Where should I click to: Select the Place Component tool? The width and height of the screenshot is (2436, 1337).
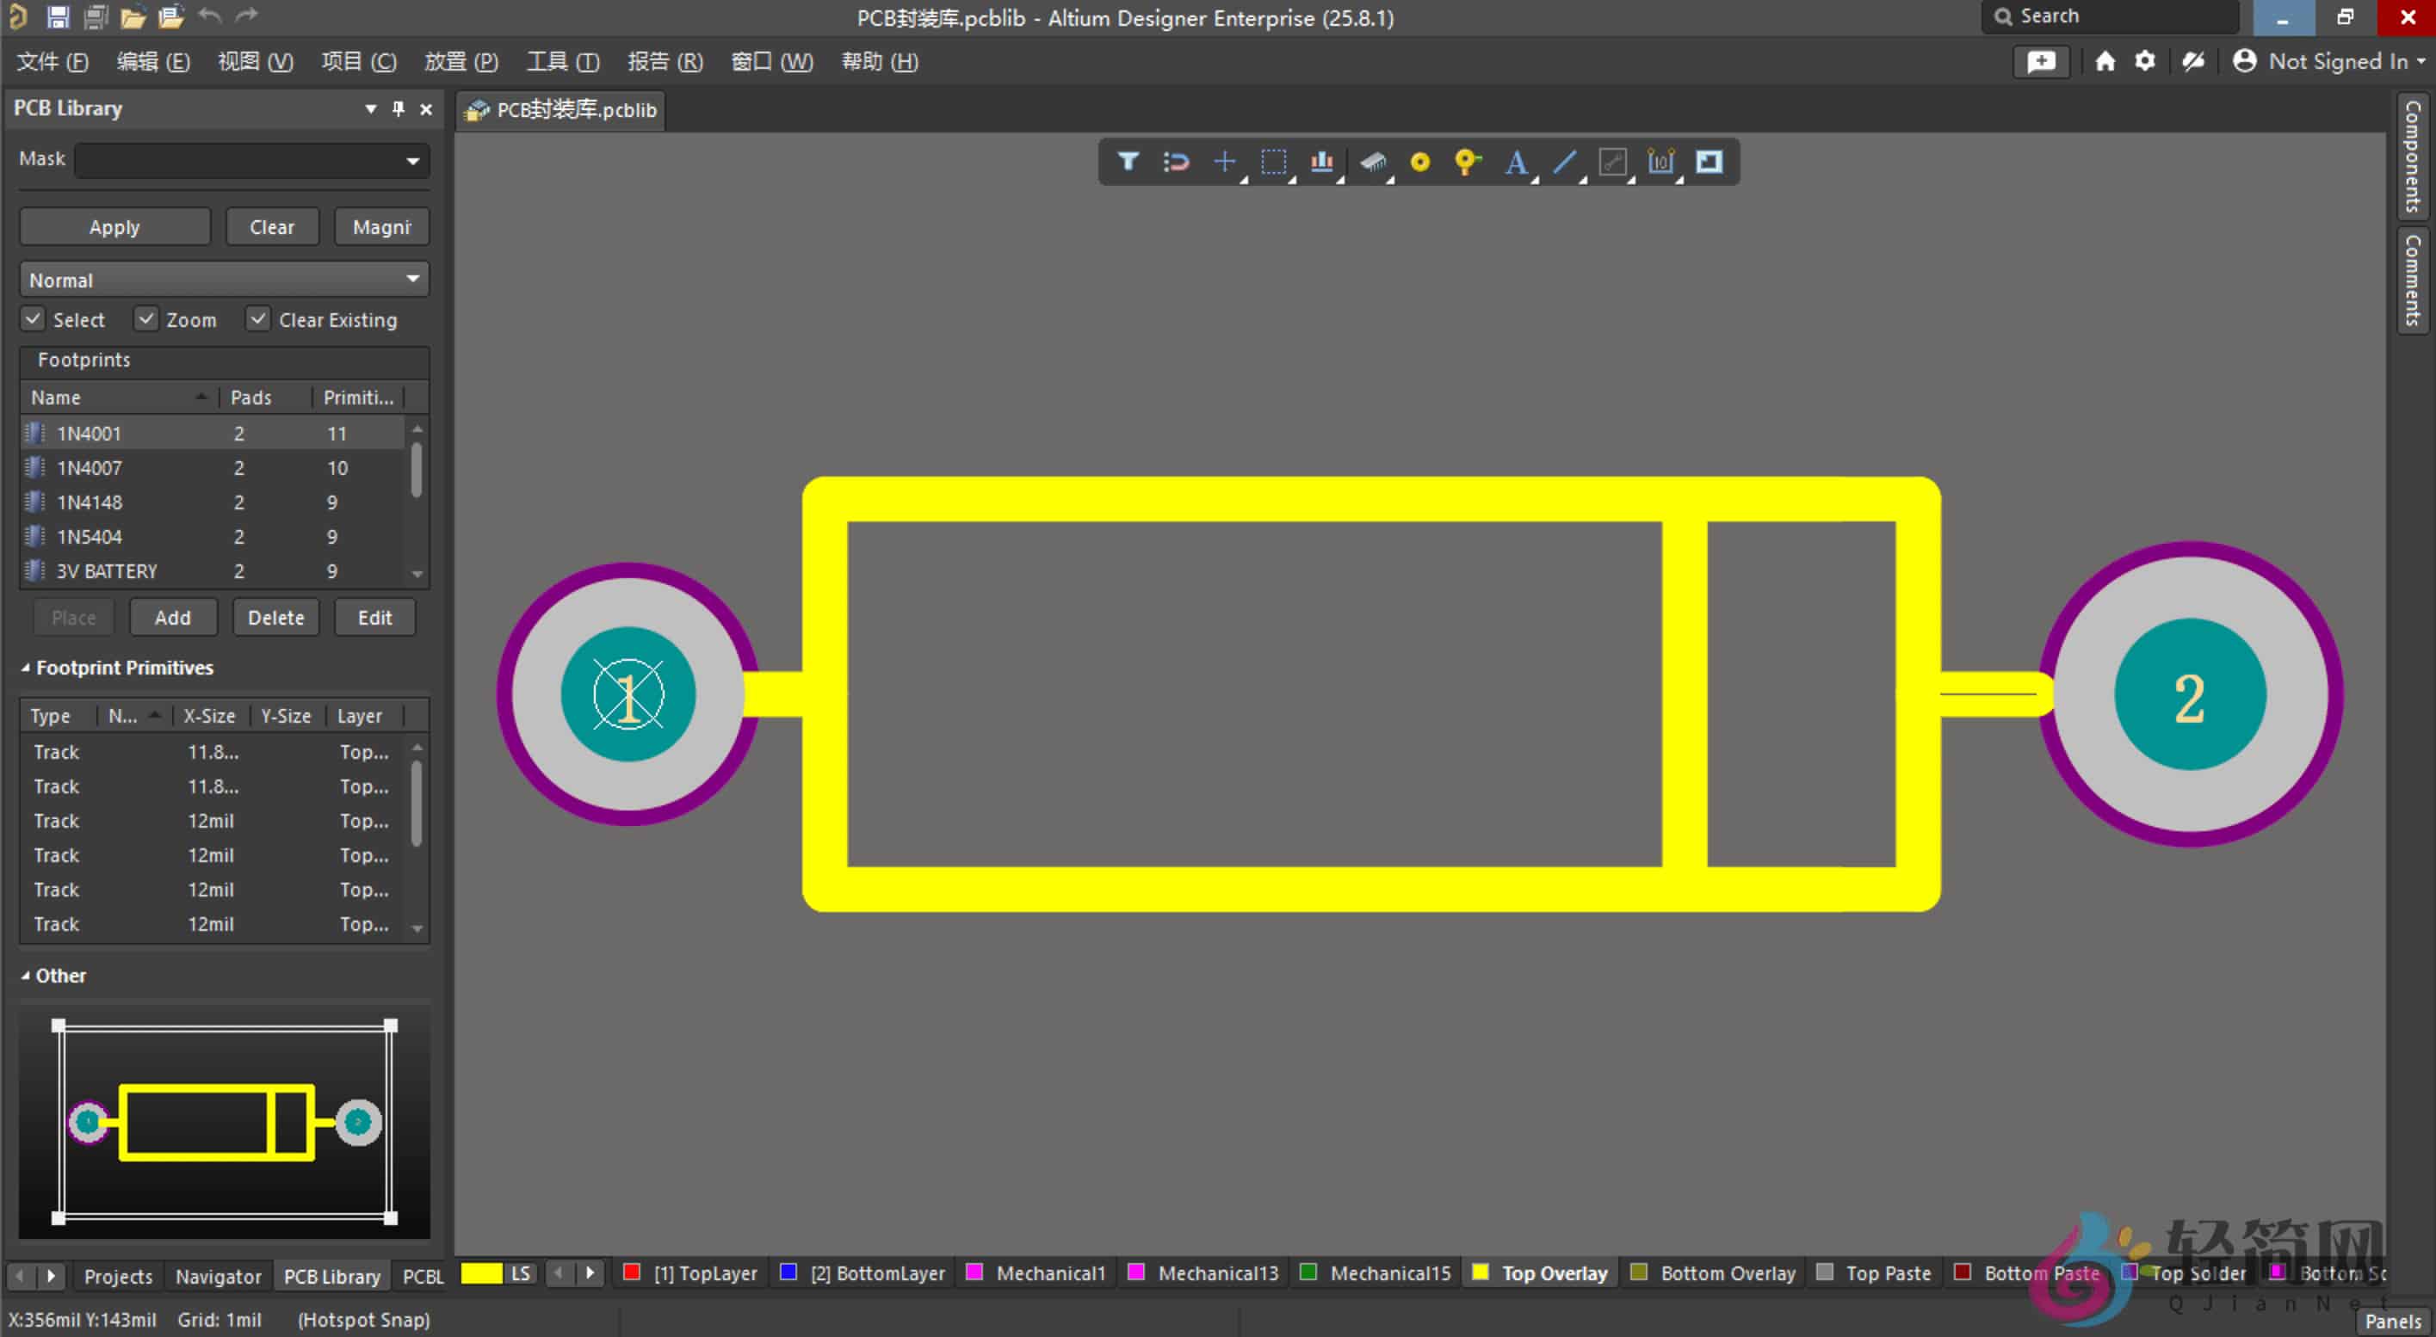1373,162
